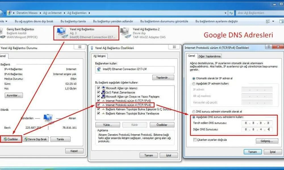The image size is (284, 170).
Task: Expand the arrow after Denetim Masası
Action: coord(40,13)
